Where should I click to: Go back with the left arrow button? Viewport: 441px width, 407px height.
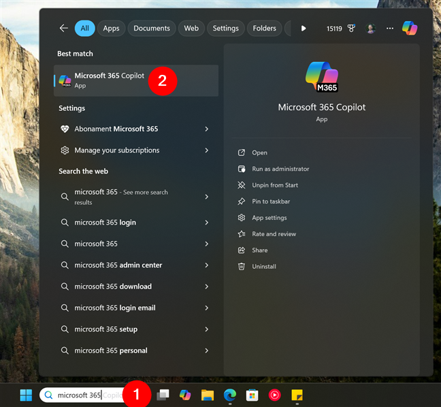(x=64, y=28)
